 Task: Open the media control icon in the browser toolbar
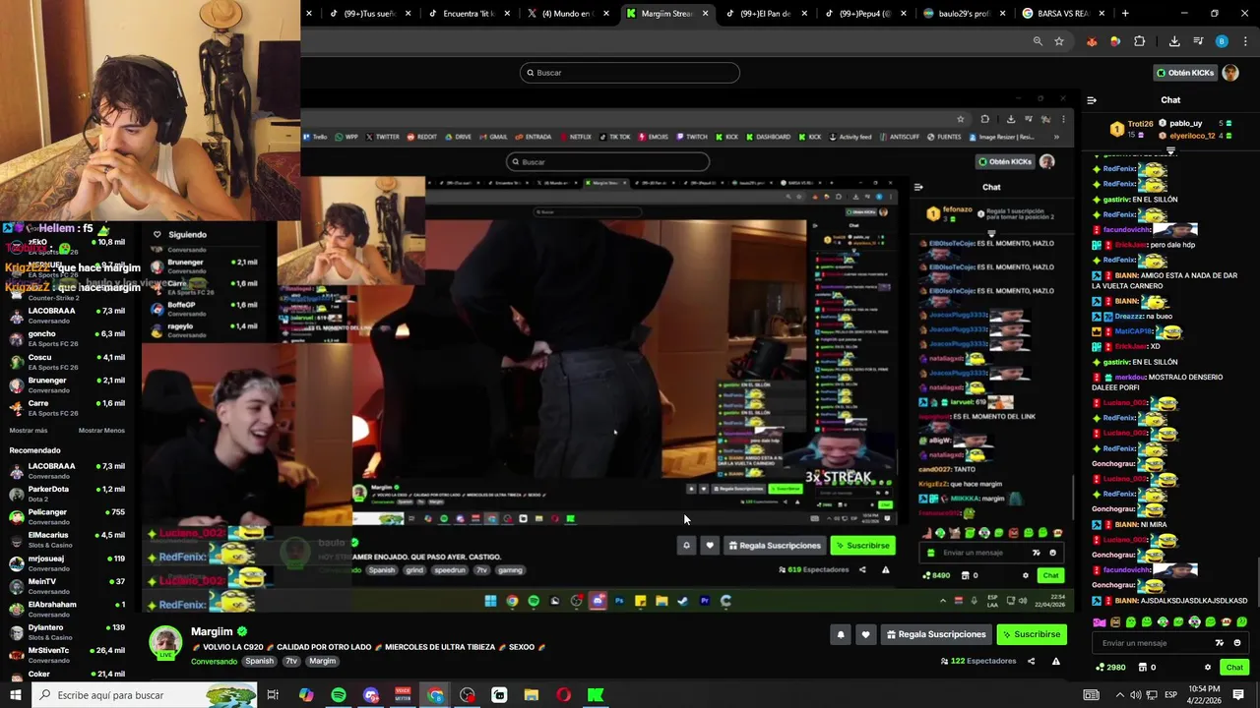click(1198, 41)
